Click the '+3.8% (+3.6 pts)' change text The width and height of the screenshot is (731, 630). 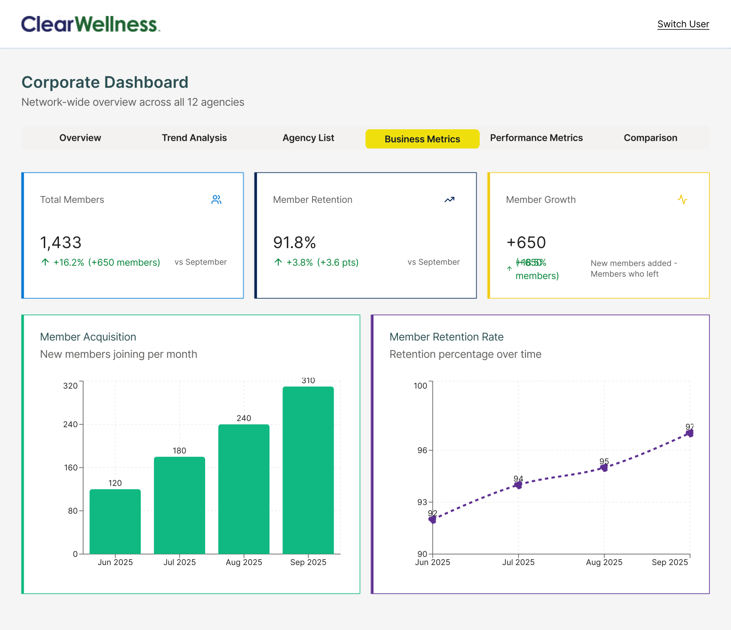(323, 262)
